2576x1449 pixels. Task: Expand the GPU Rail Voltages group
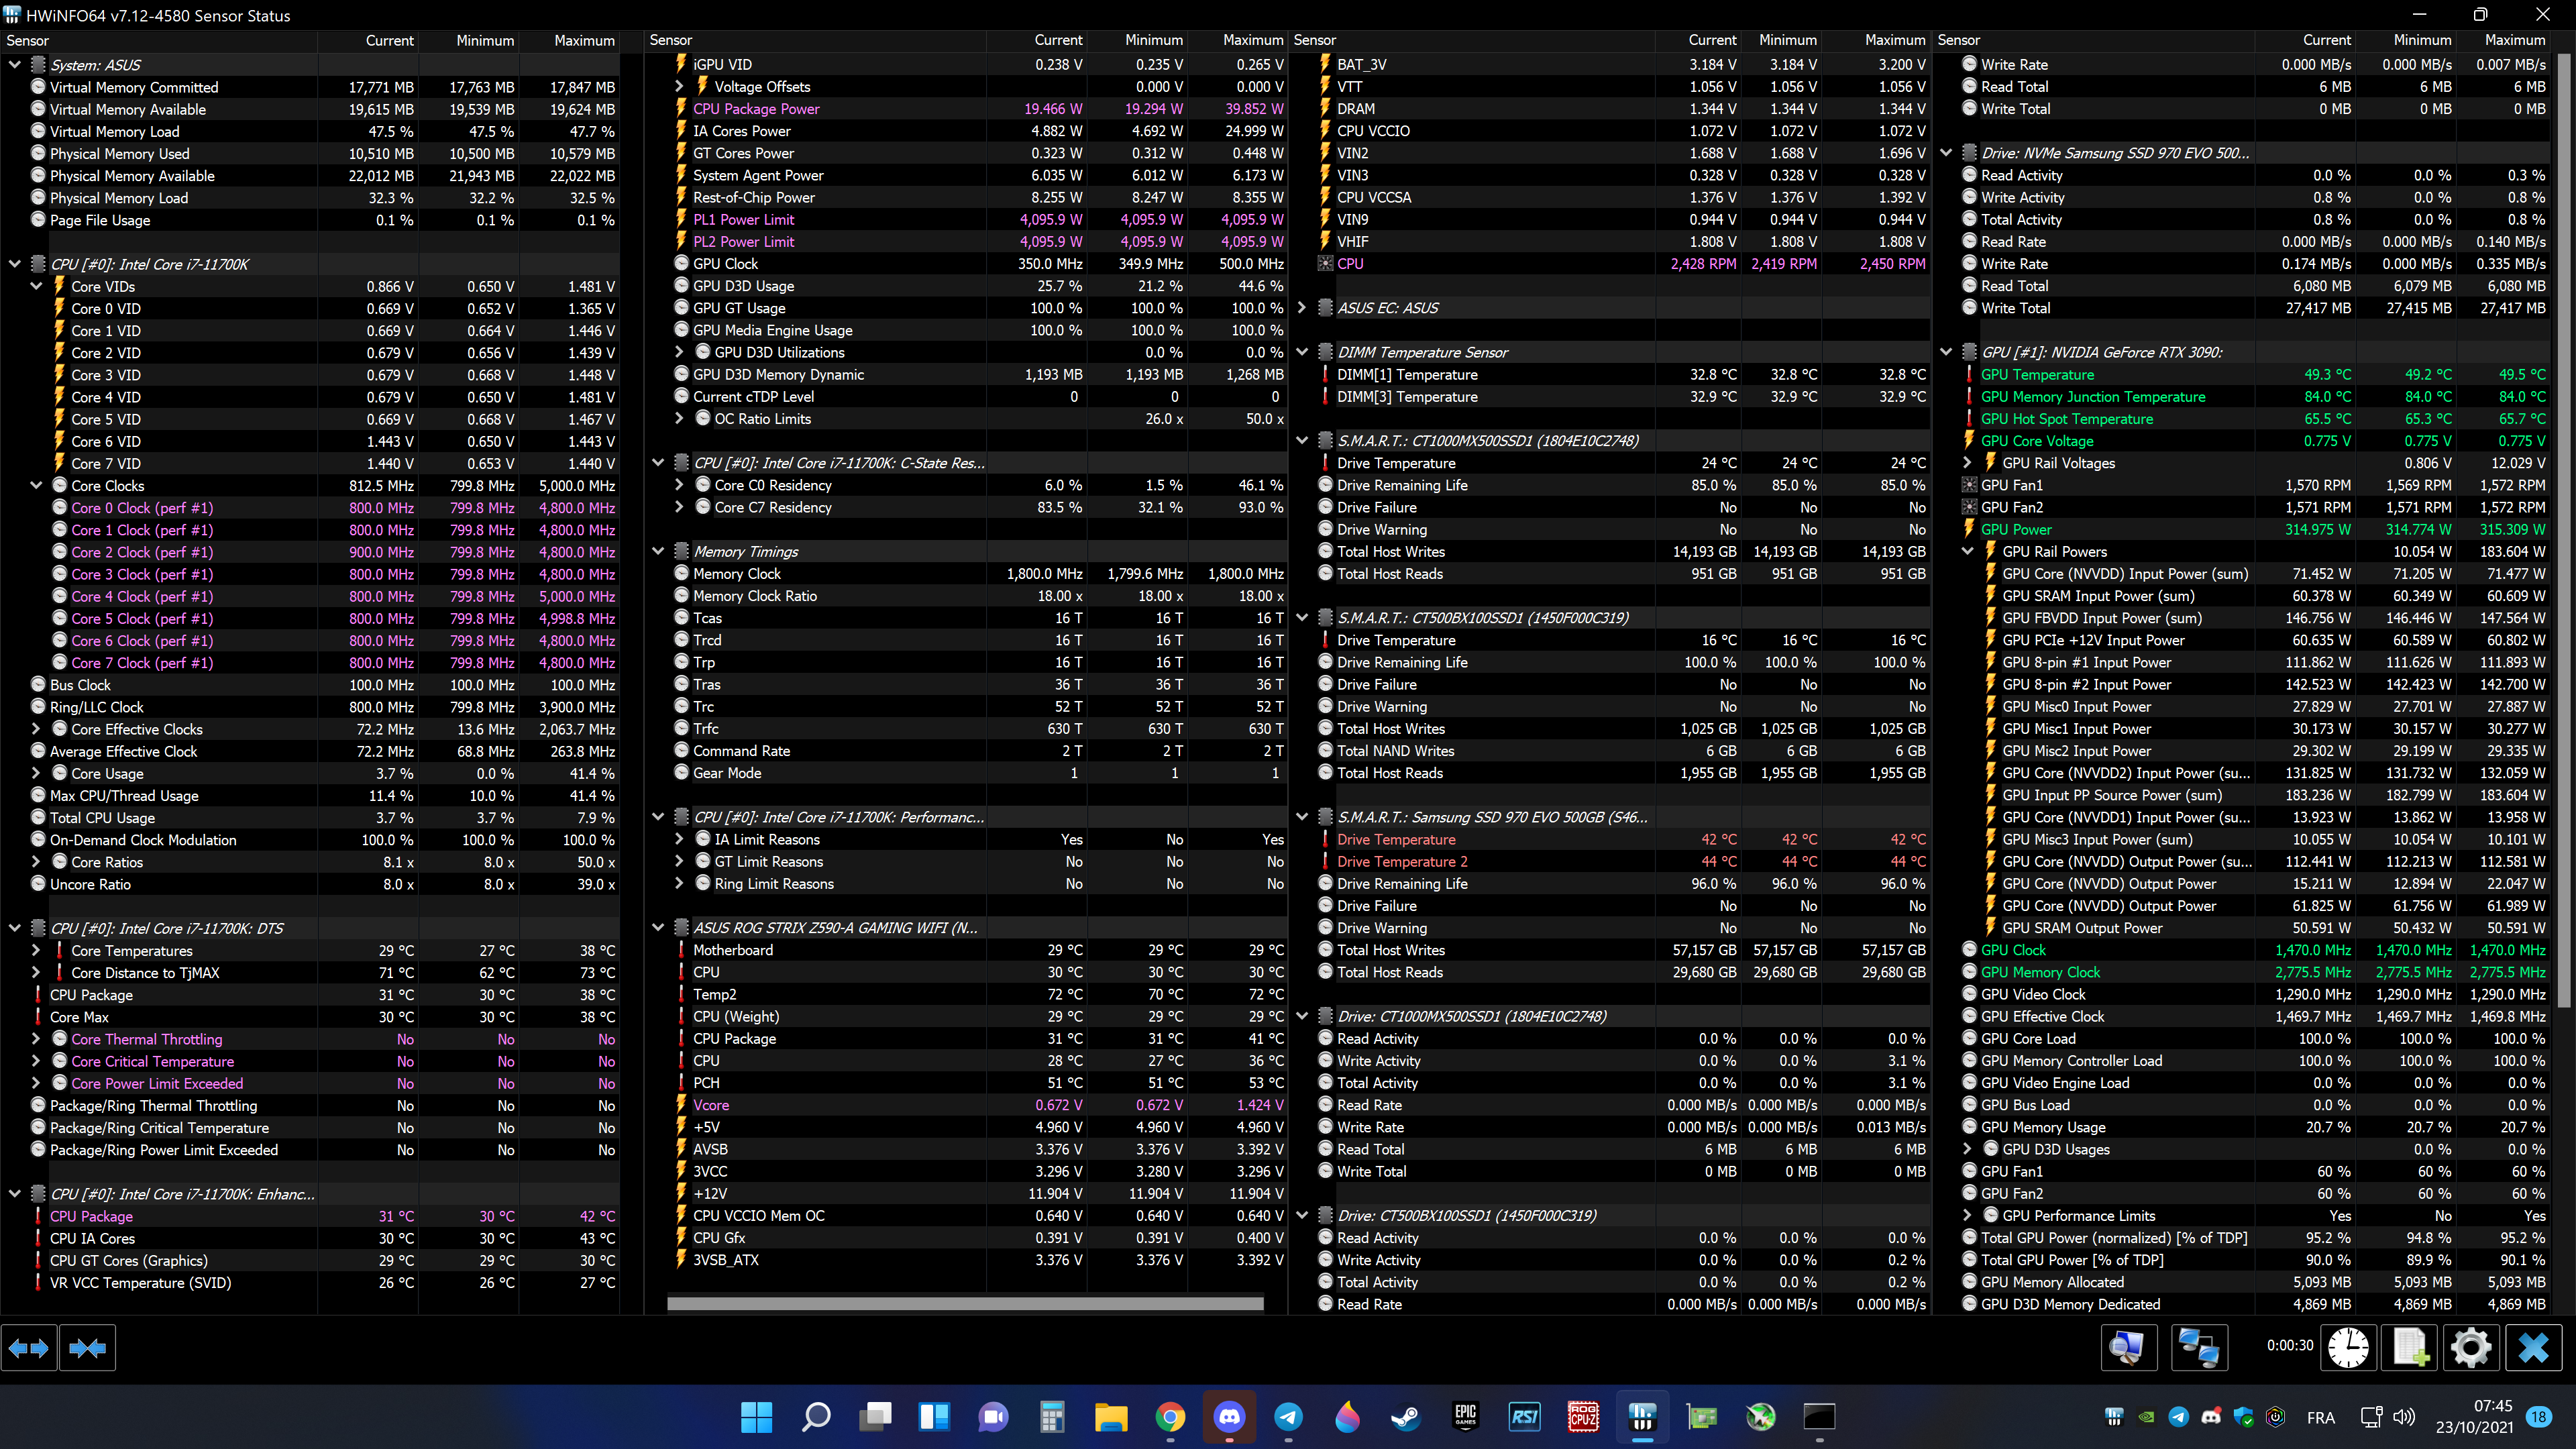(x=1967, y=463)
